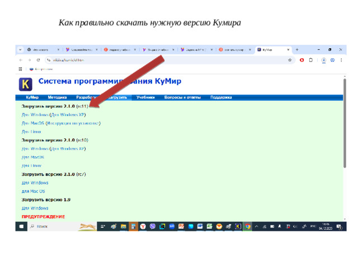The image size is (358, 269).
Task: Open the KuMir app icon in taskbar
Action: [238, 226]
